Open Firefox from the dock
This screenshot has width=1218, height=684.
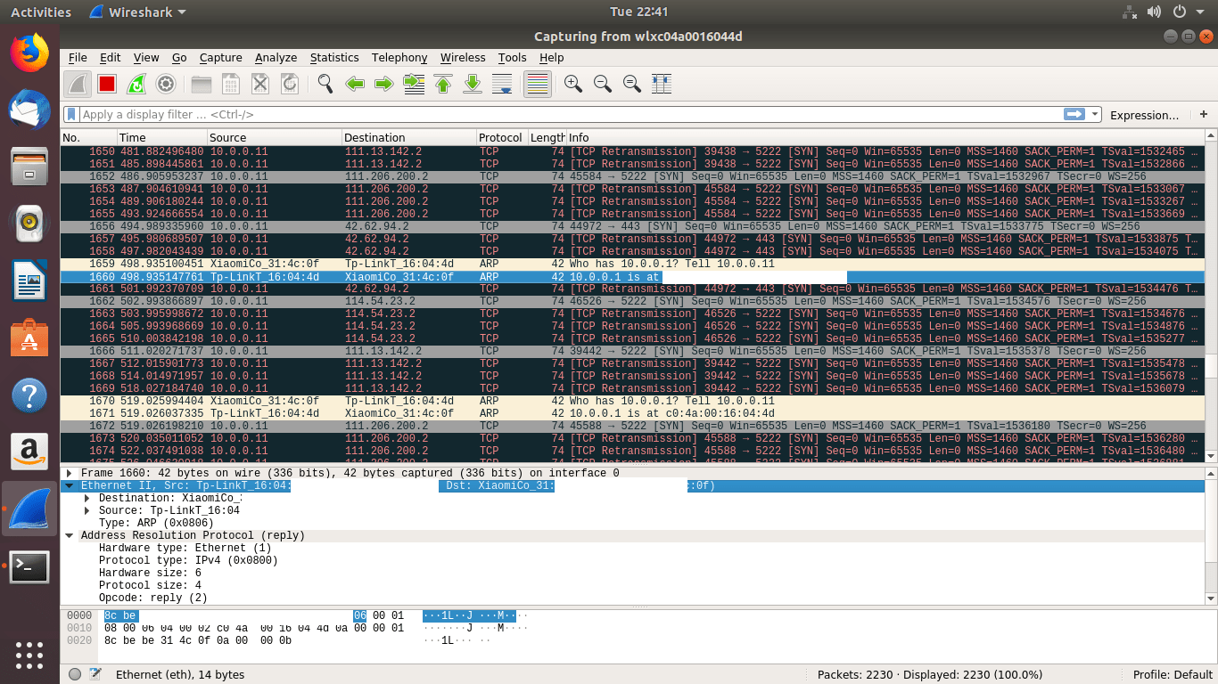point(29,53)
